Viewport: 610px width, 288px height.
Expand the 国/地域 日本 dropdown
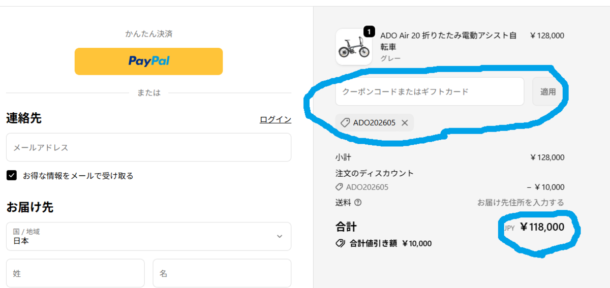[148, 236]
